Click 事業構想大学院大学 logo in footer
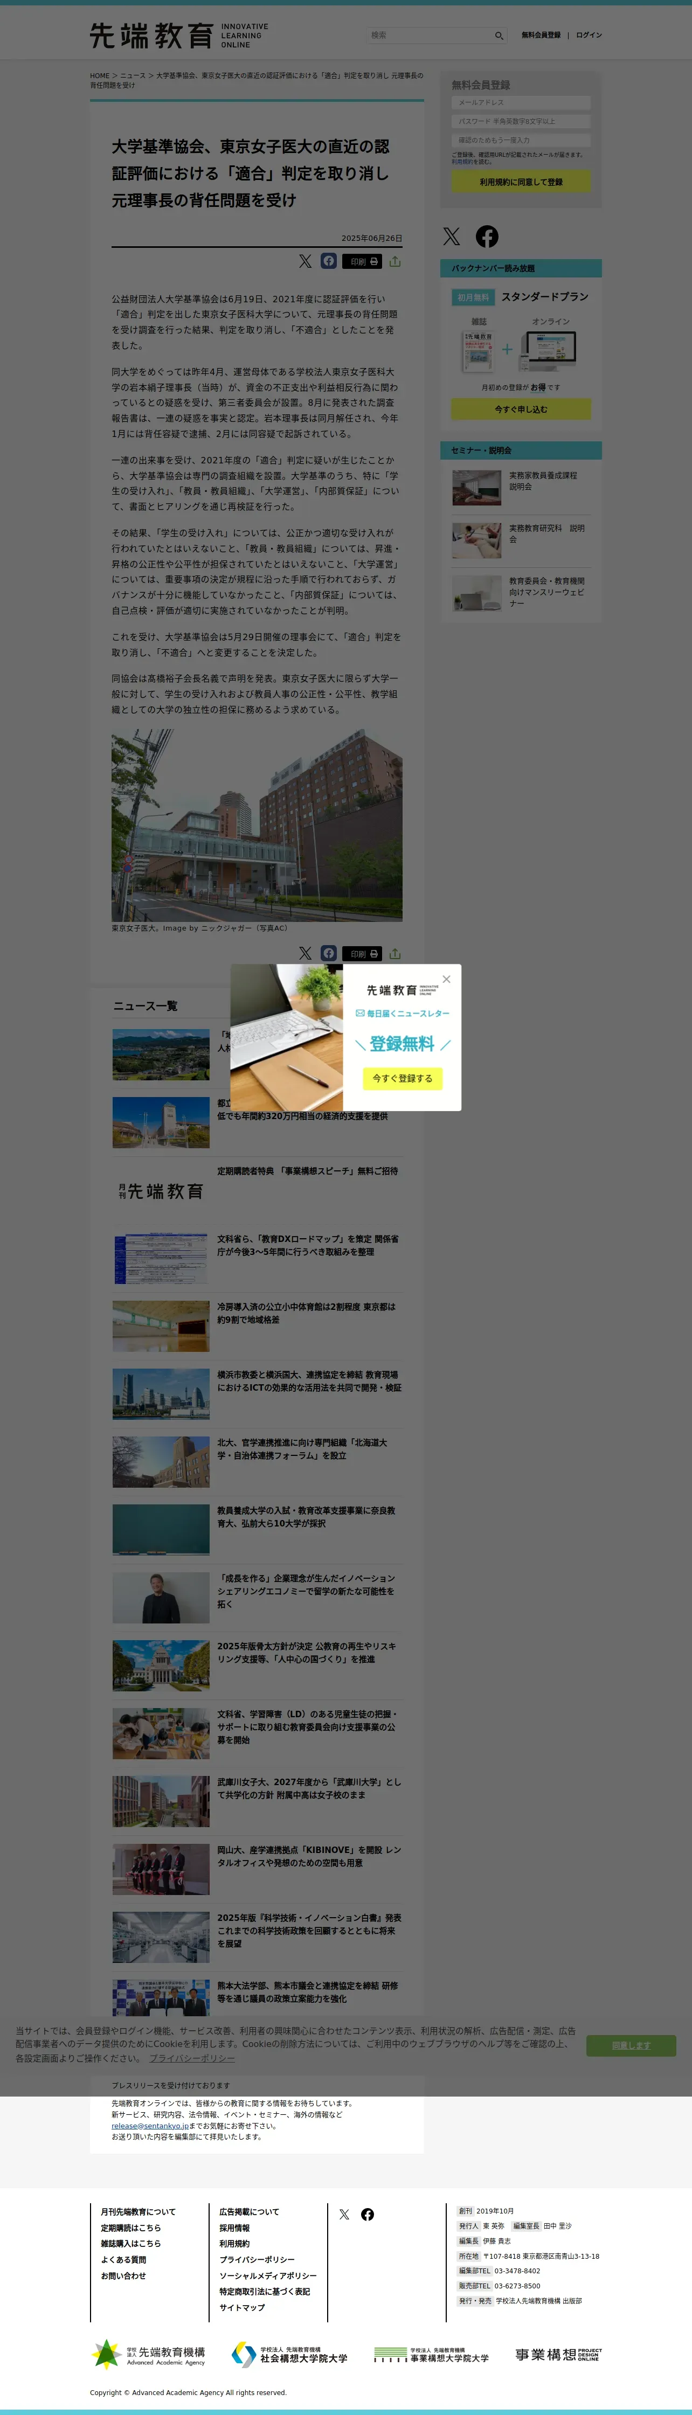 (431, 2354)
